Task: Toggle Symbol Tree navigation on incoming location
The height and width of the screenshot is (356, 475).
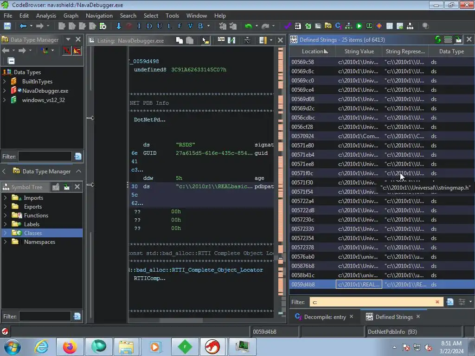Action: [x=67, y=187]
